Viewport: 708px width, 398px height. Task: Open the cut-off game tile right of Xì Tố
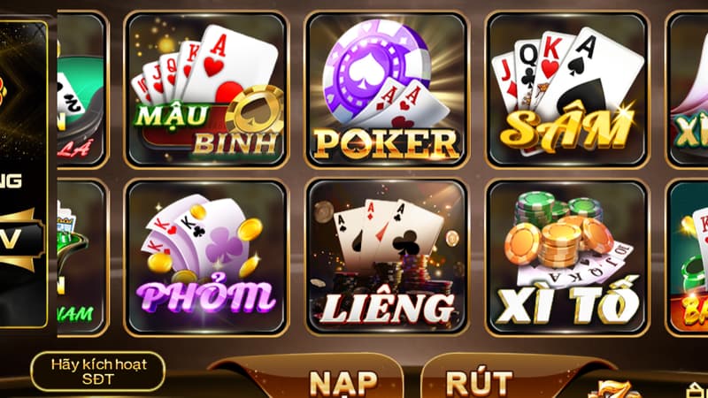coord(688,257)
